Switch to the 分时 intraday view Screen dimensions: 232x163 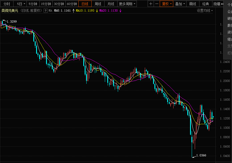[7, 4]
